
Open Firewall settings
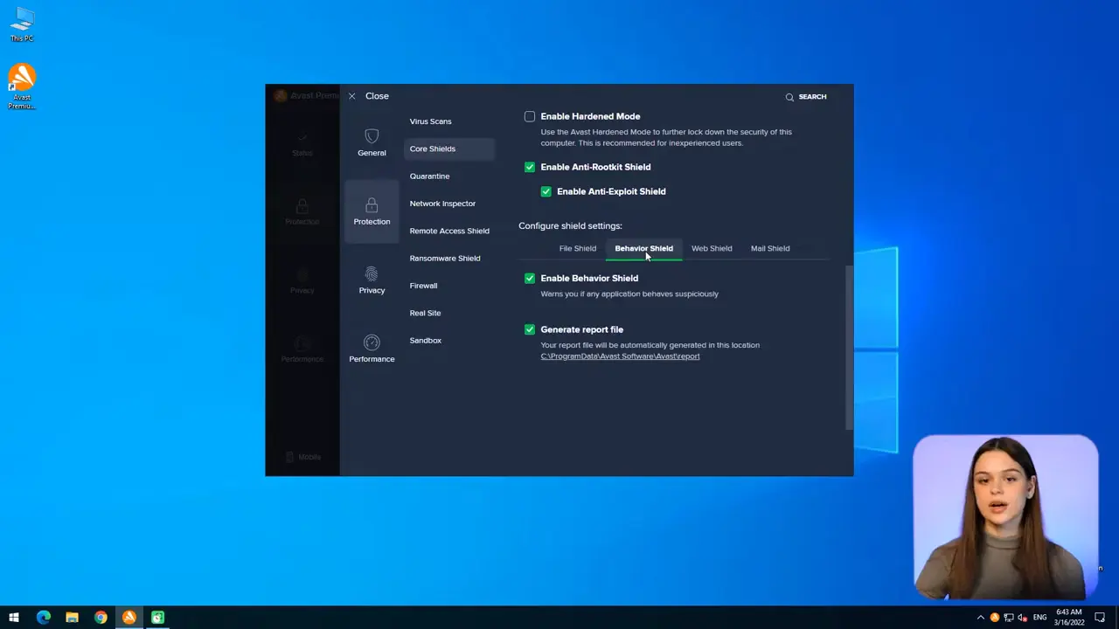(423, 286)
